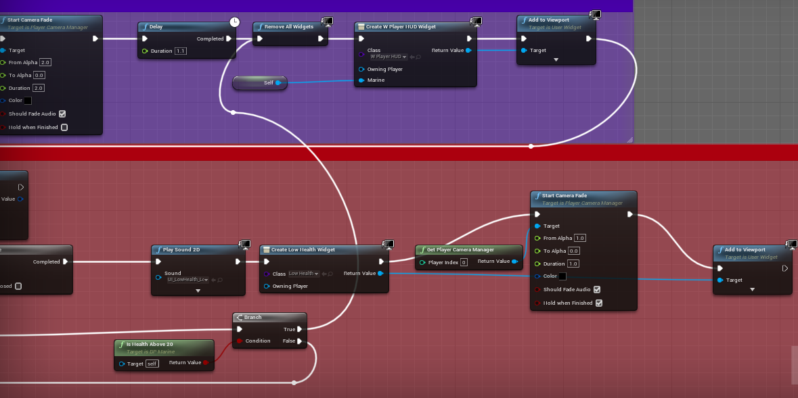Open the UI_LowHealth sound asset dropdown
The width and height of the screenshot is (798, 398).
point(188,280)
